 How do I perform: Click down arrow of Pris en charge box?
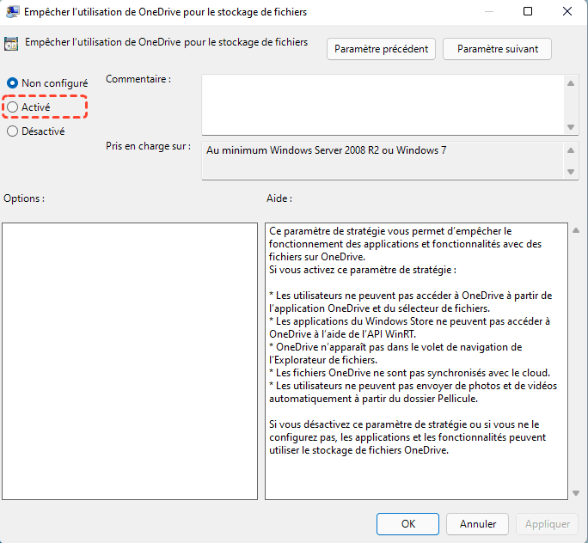pyautogui.click(x=571, y=172)
